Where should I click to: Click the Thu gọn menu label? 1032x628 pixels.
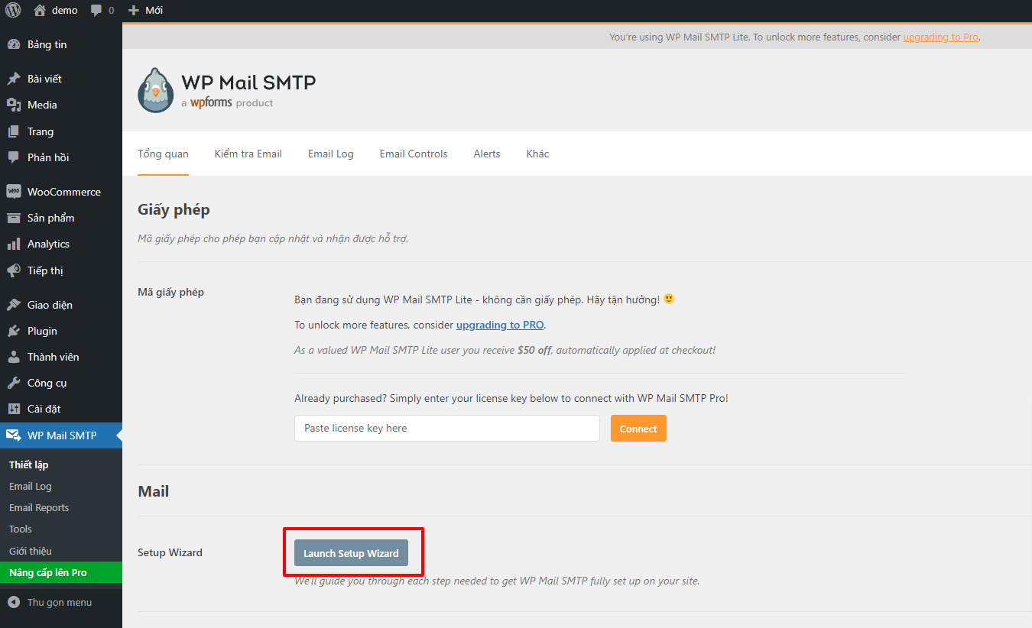(60, 602)
